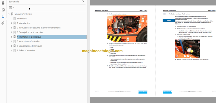The width and height of the screenshot is (216, 103).
Task: Click the text 'Stationner l'engin sur un terrain plat.'
Action: [186, 26]
